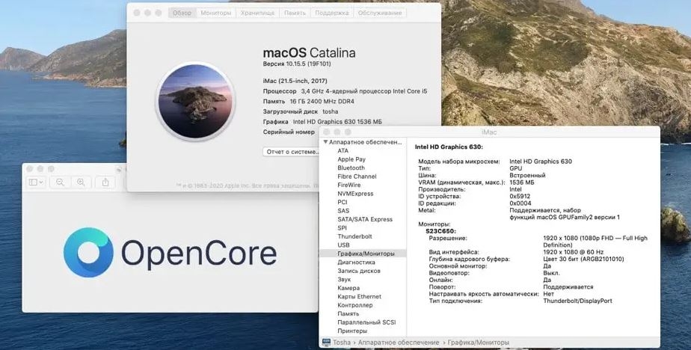Click the zoom in magnifier in Preview
This screenshot has height=350, width=691.
coord(81,182)
